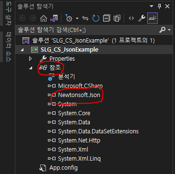The width and height of the screenshot is (175, 174).
Task: Click the System.Core reference icon
Action: click(52, 113)
